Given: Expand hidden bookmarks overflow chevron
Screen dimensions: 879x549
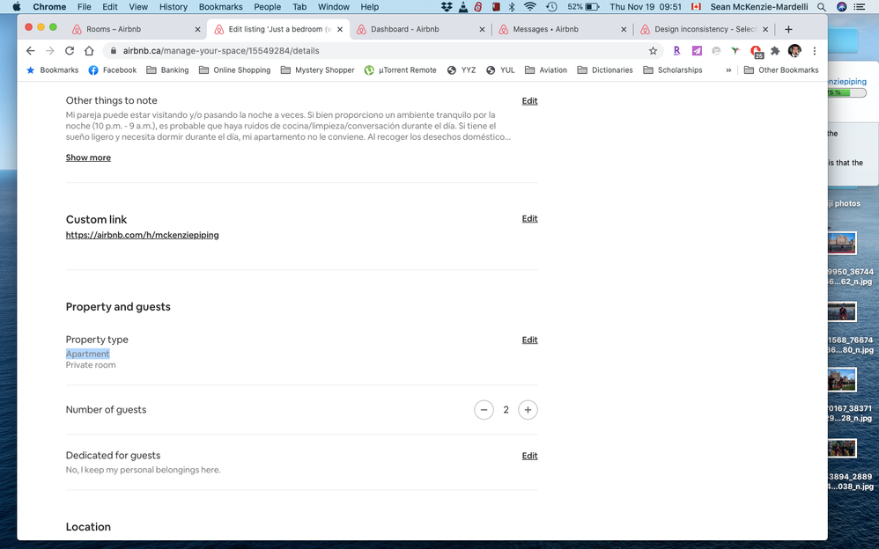Looking at the screenshot, I should [728, 70].
